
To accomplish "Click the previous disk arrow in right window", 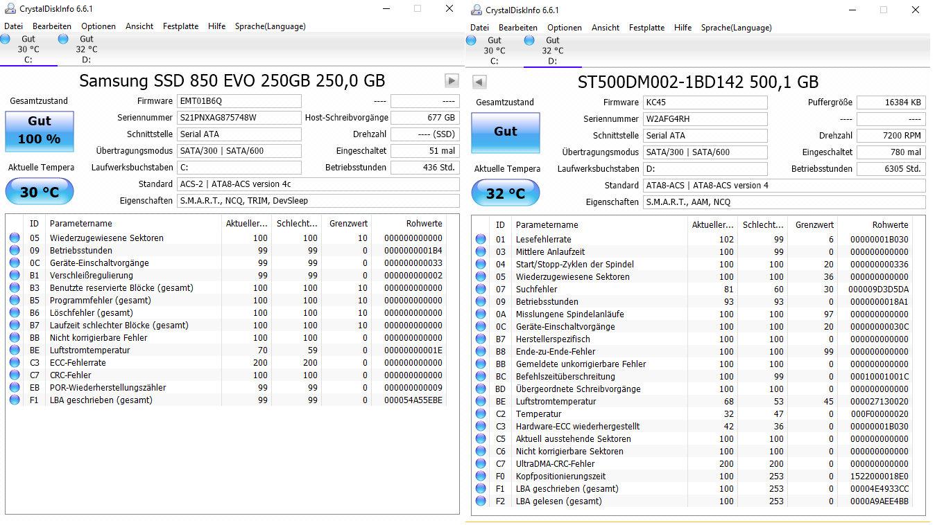I will 479,82.
